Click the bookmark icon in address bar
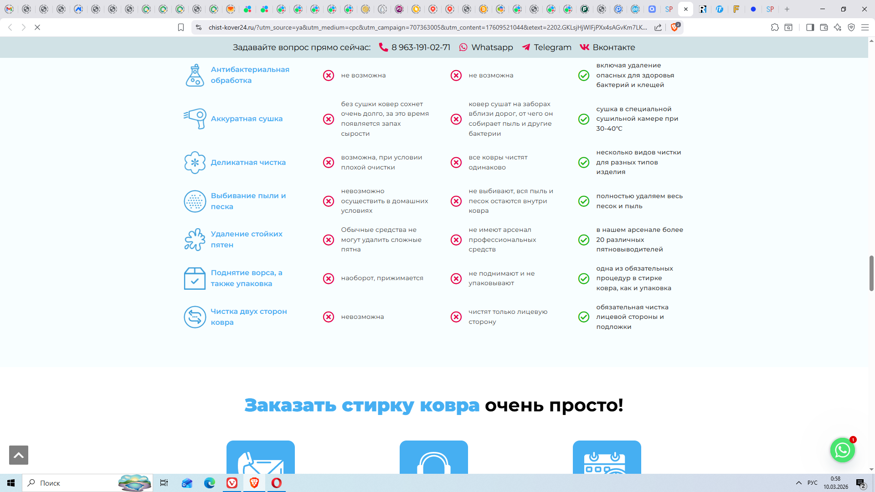The height and width of the screenshot is (492, 875). click(181, 27)
